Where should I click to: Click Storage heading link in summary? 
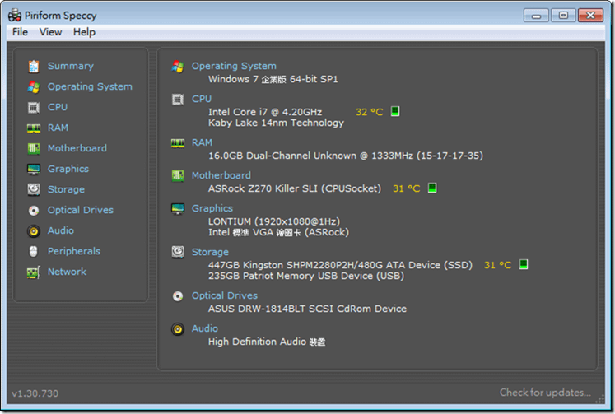click(210, 252)
